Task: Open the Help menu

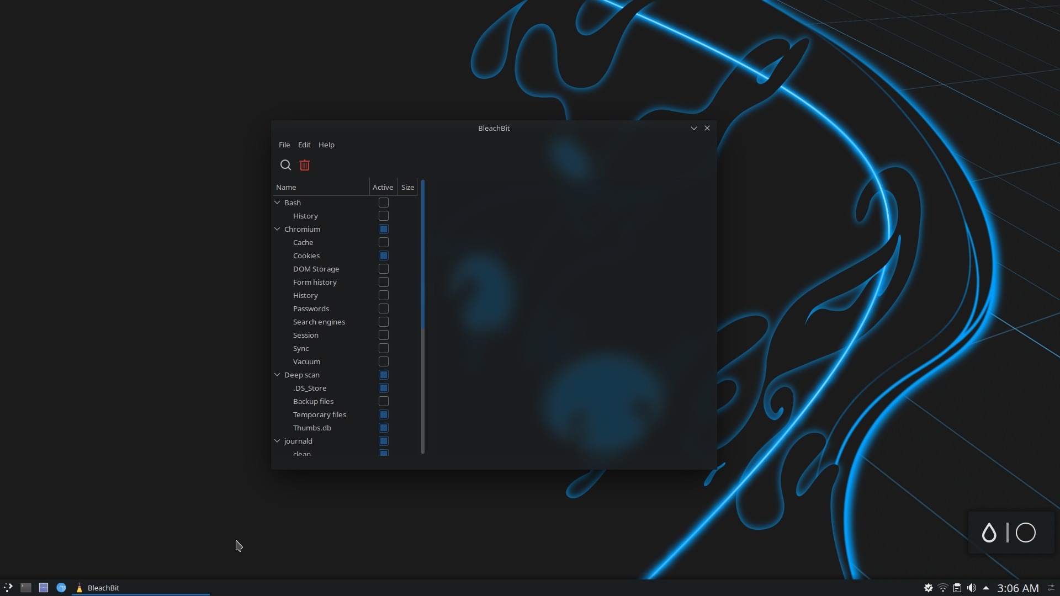Action: pyautogui.click(x=326, y=145)
